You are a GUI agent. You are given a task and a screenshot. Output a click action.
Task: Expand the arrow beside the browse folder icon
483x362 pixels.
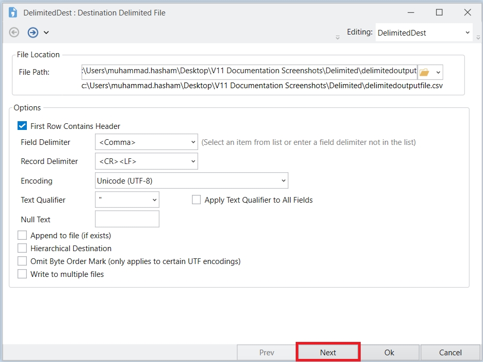(x=438, y=72)
